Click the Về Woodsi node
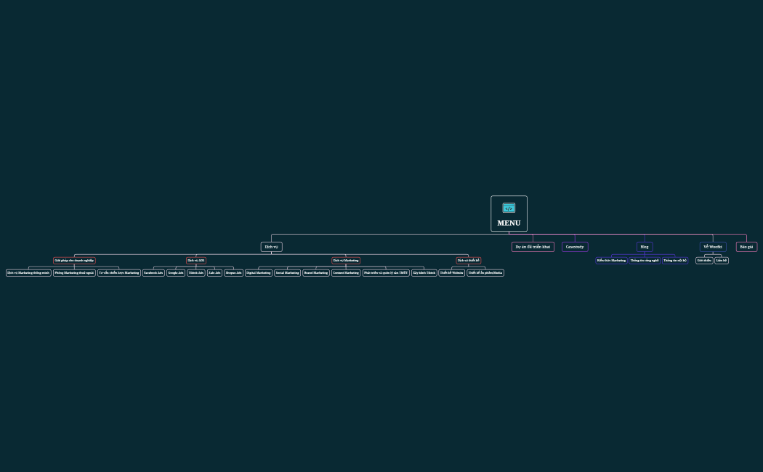This screenshot has width=763, height=472. pos(713,247)
